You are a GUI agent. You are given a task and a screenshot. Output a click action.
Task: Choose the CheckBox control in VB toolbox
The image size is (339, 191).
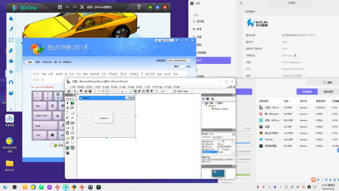pyautogui.click(x=68, y=118)
